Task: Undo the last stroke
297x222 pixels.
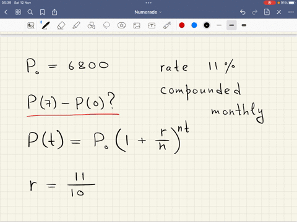Action: pos(243,12)
